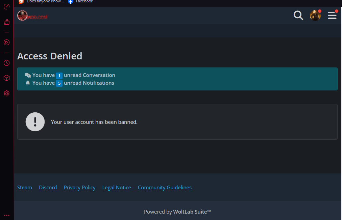The height and width of the screenshot is (220, 342).
Task: Open the Discord footer link
Action: 48,188
